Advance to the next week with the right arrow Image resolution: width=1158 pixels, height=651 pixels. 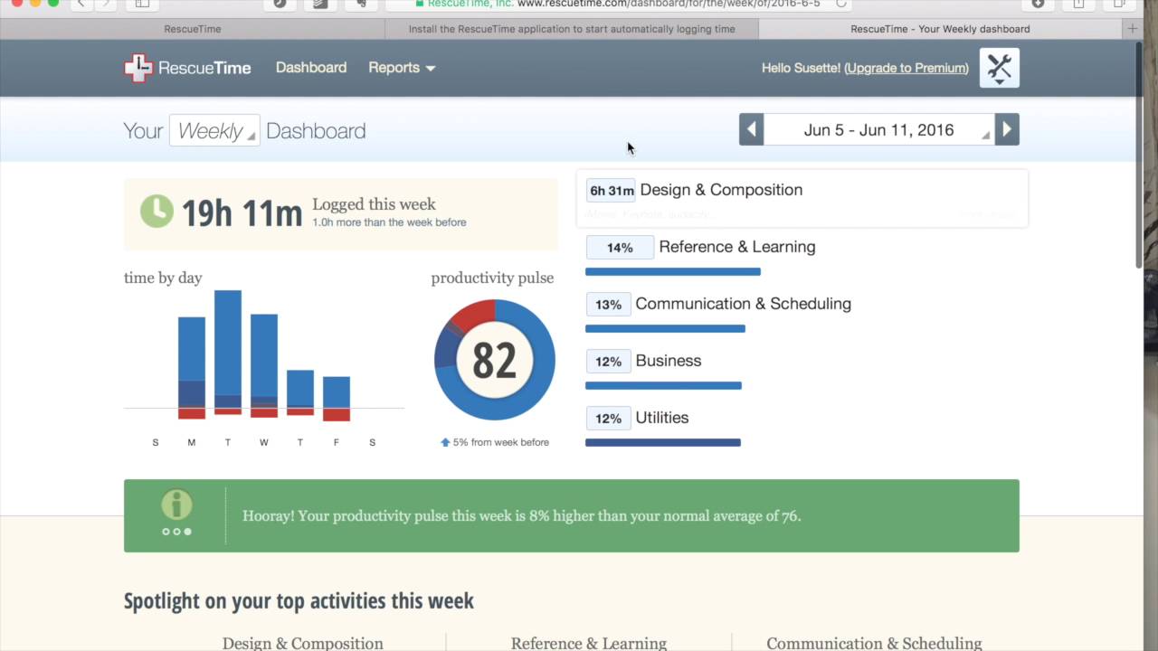[x=1007, y=129]
